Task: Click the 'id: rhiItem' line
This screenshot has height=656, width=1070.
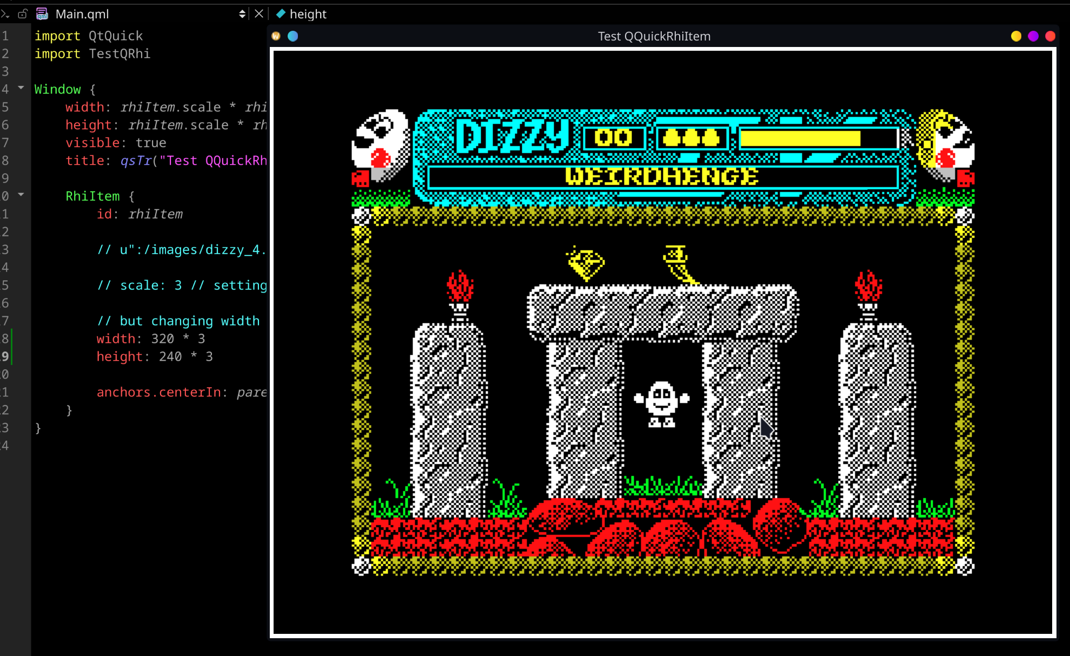Action: (139, 214)
